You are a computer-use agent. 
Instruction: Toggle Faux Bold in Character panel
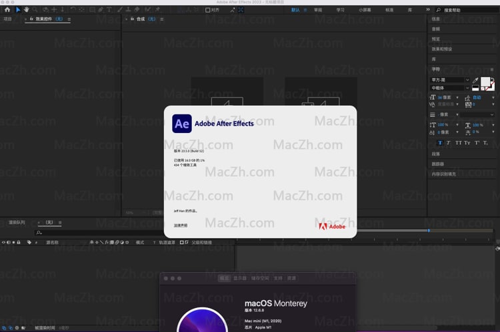click(440, 143)
